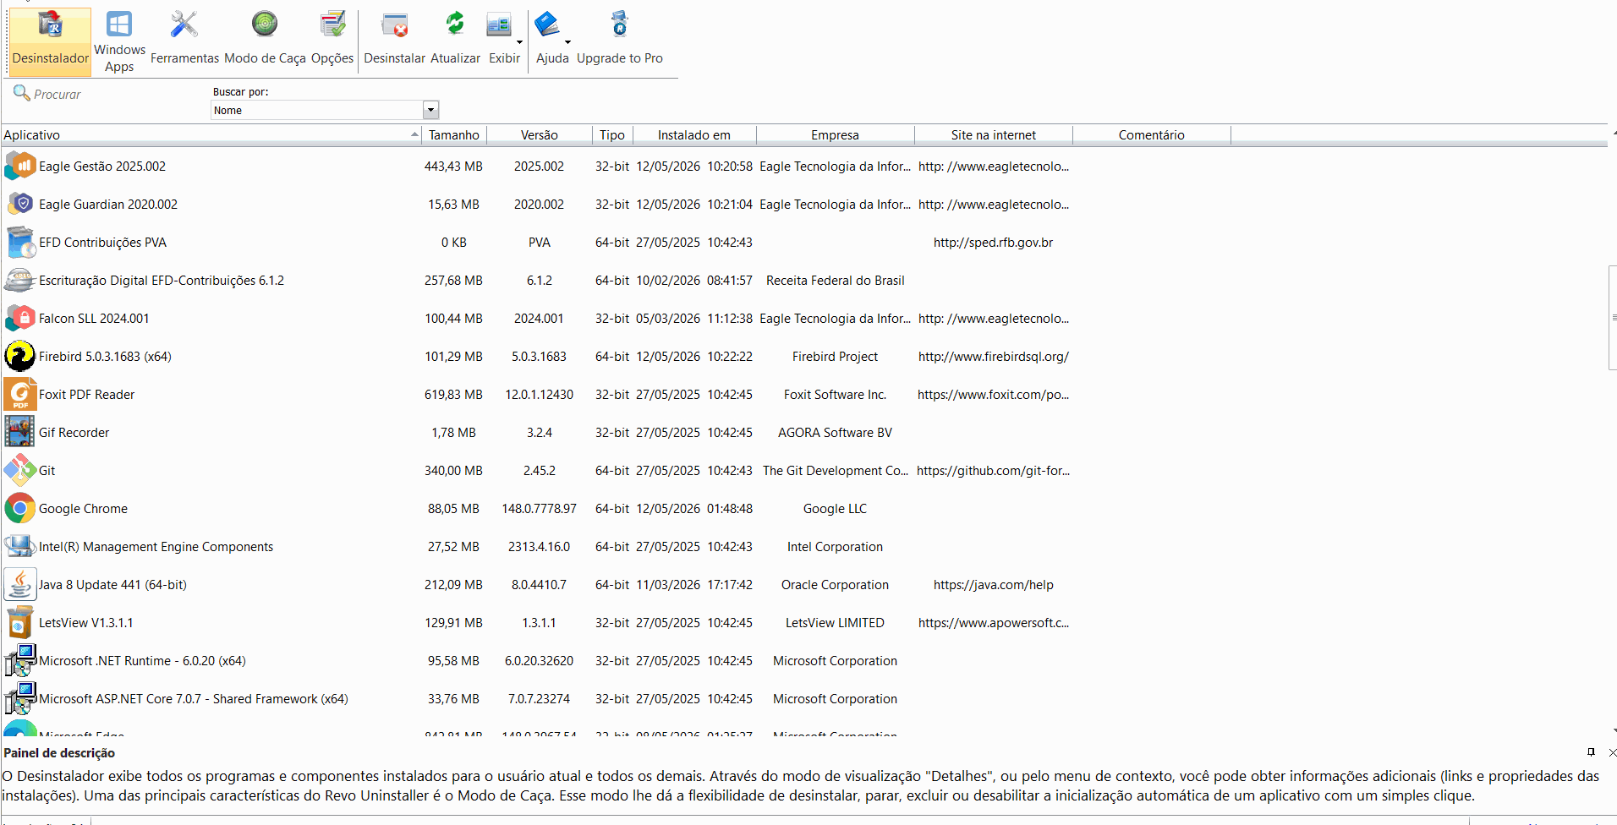The width and height of the screenshot is (1617, 825).
Task: Sort by the Empresa column header
Action: [x=836, y=135]
